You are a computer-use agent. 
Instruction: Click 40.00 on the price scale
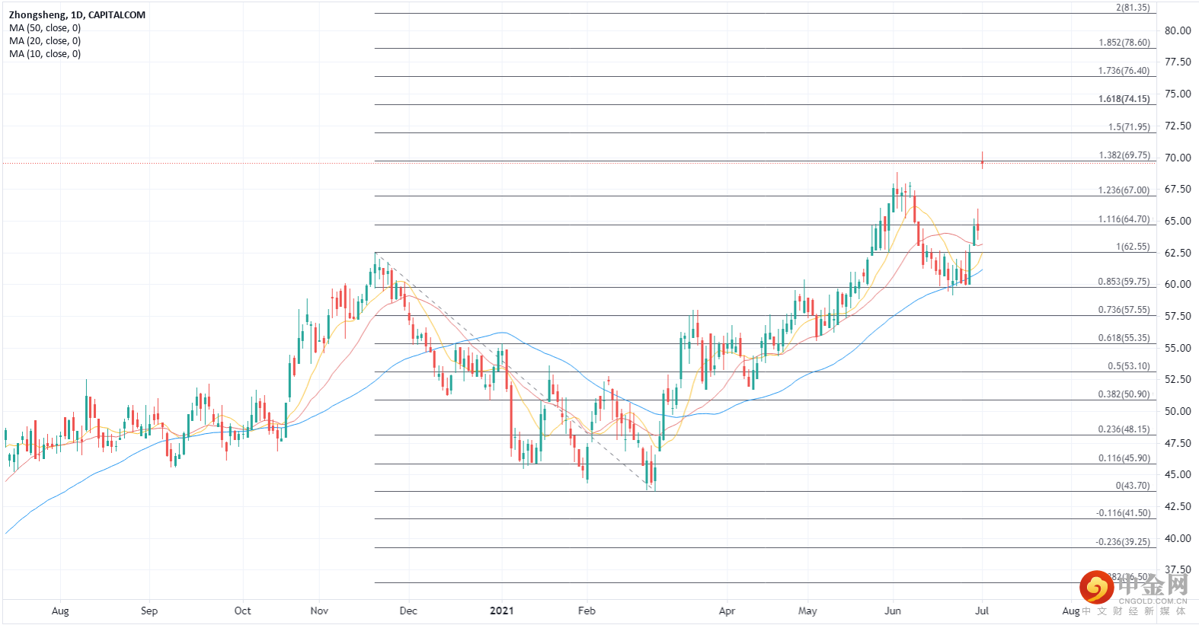1178,538
